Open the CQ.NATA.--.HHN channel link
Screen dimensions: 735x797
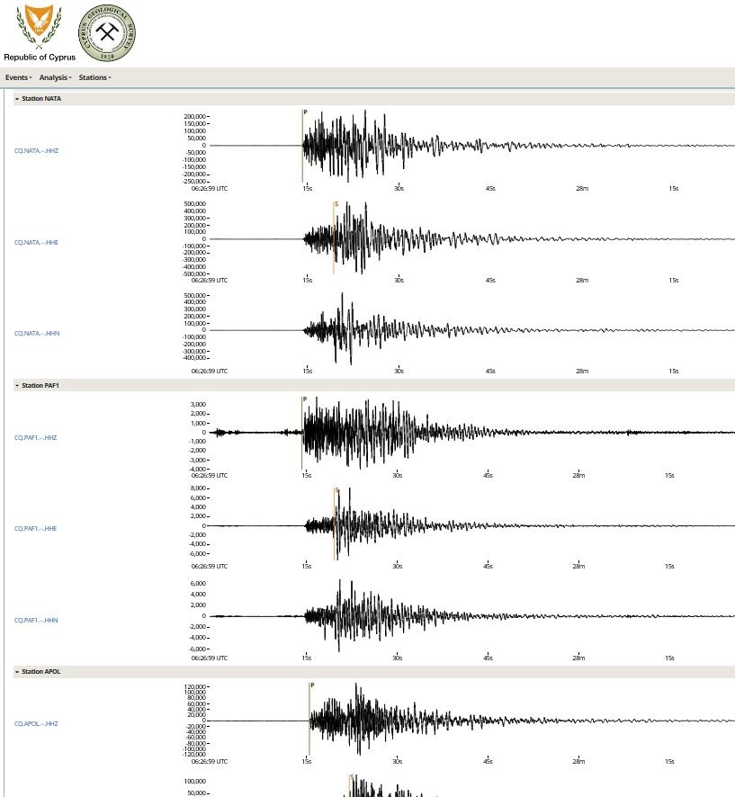pos(37,334)
